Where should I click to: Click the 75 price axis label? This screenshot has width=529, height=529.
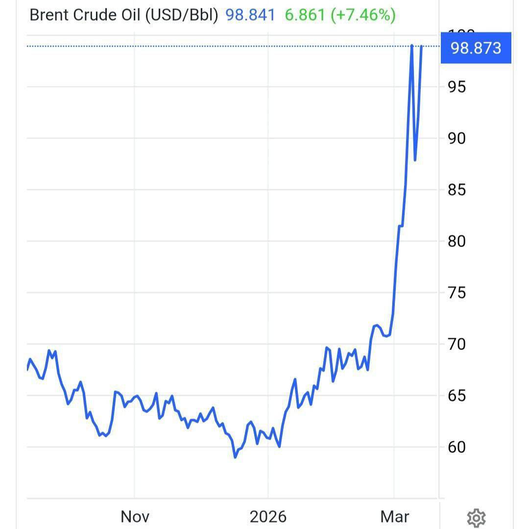tap(457, 293)
